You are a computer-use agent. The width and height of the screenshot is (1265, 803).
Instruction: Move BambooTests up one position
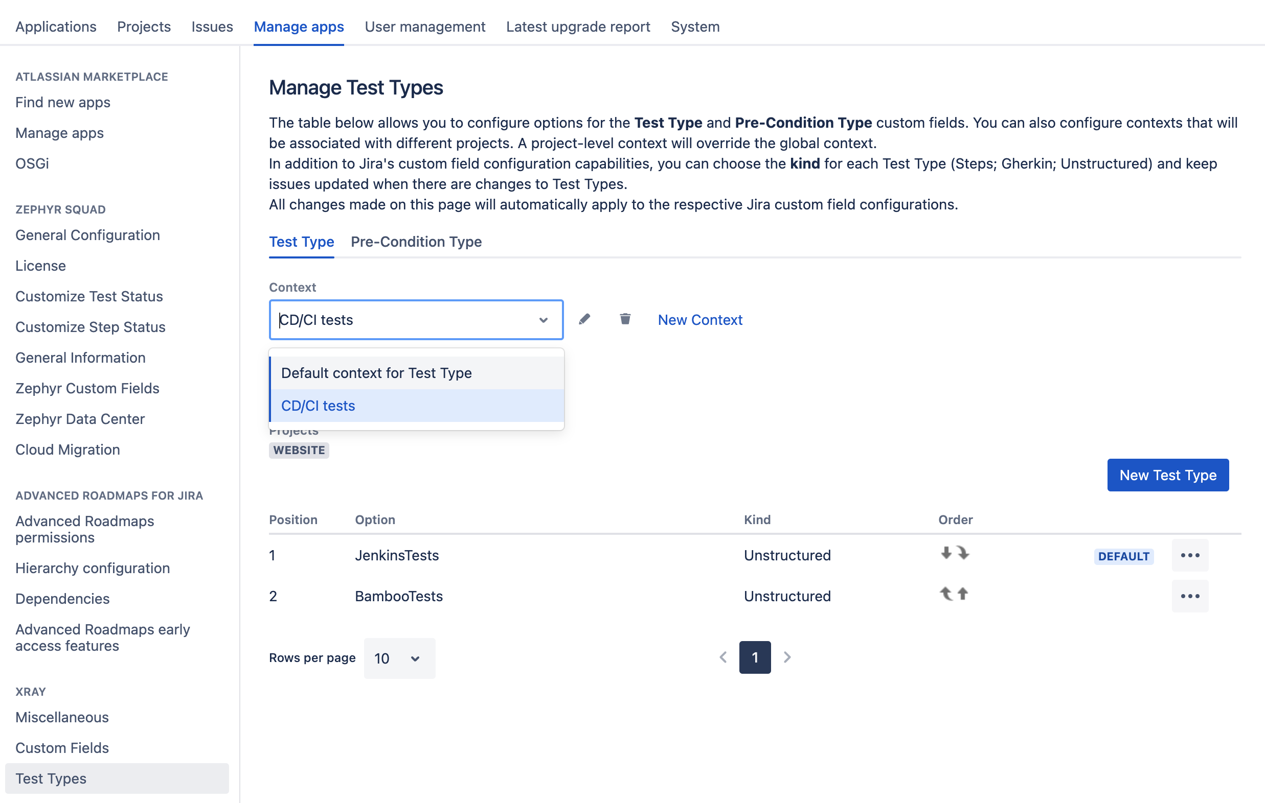(x=962, y=594)
